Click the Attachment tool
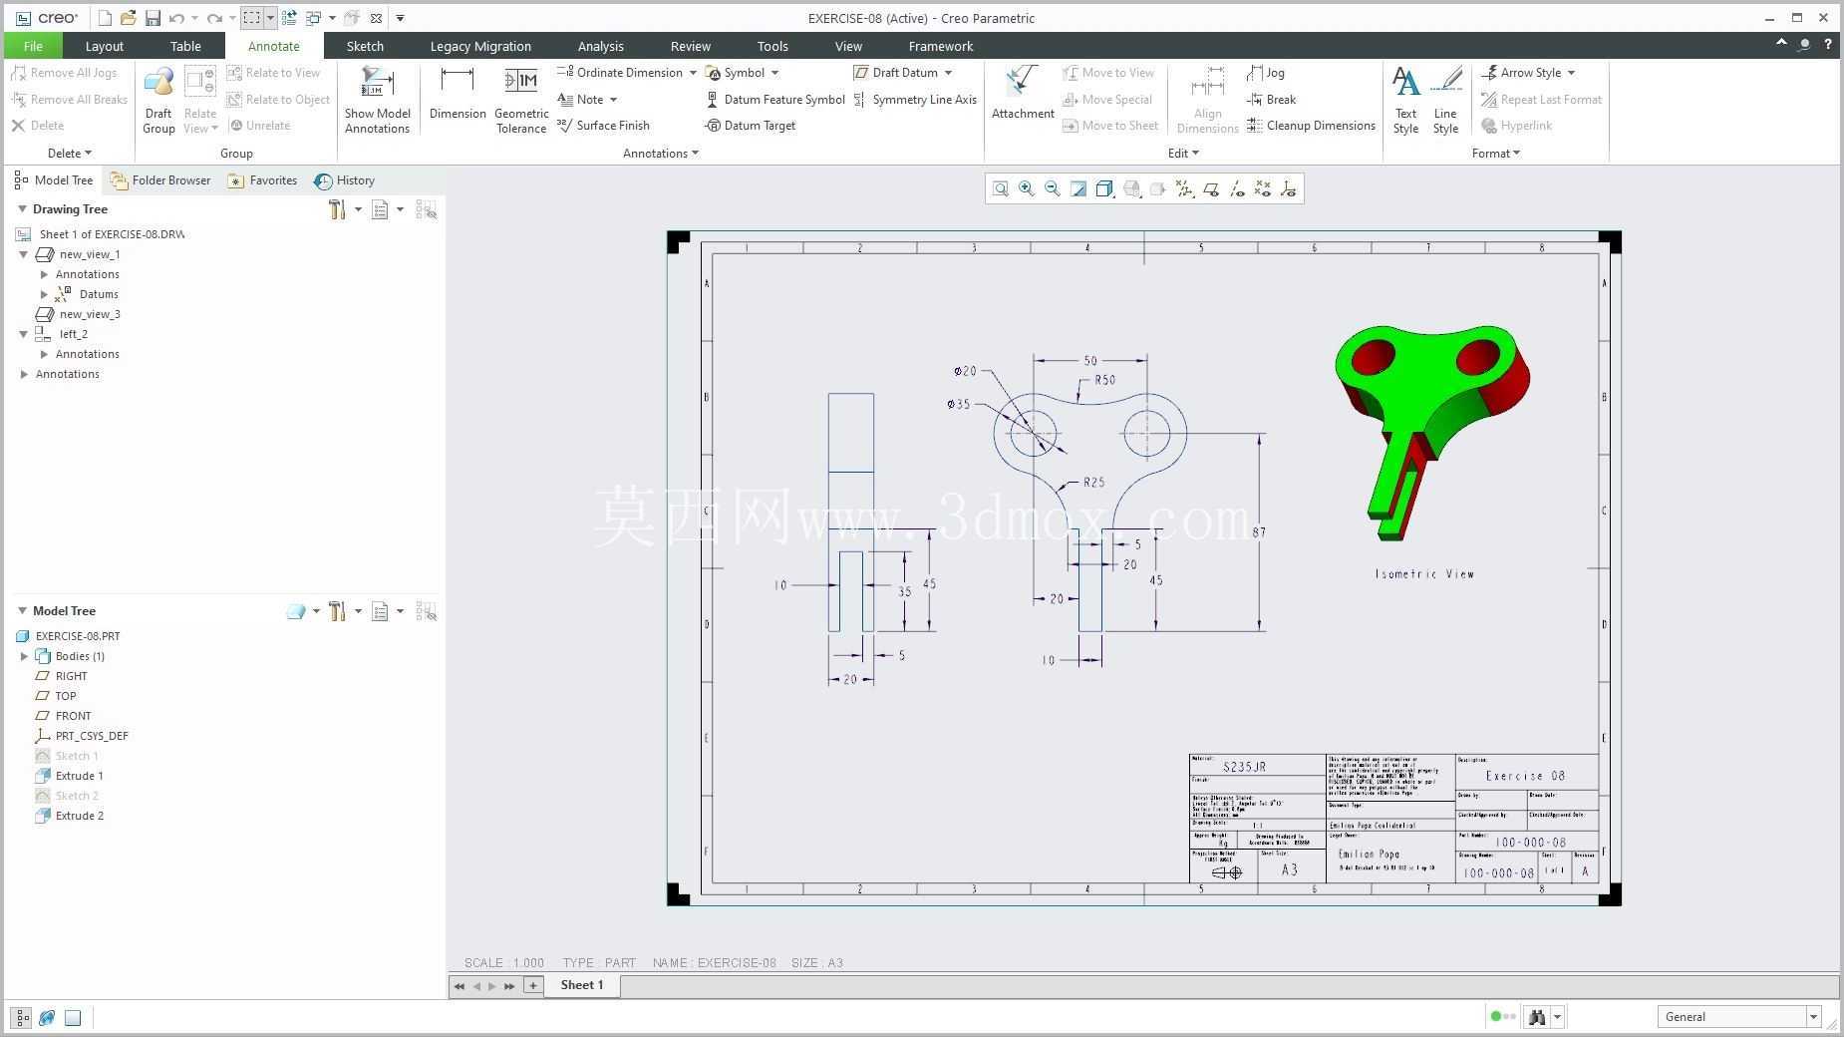The image size is (1844, 1037). [x=1023, y=94]
